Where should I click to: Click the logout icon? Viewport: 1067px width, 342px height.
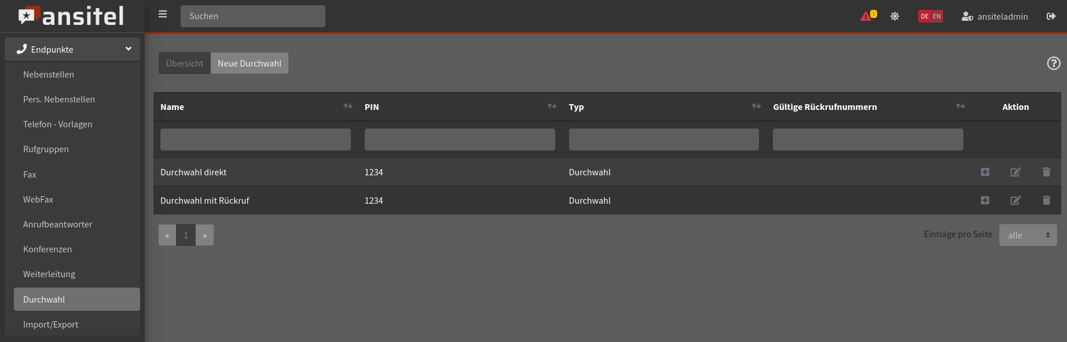pos(1051,16)
